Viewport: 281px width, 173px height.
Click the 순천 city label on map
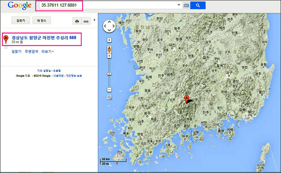(177, 126)
